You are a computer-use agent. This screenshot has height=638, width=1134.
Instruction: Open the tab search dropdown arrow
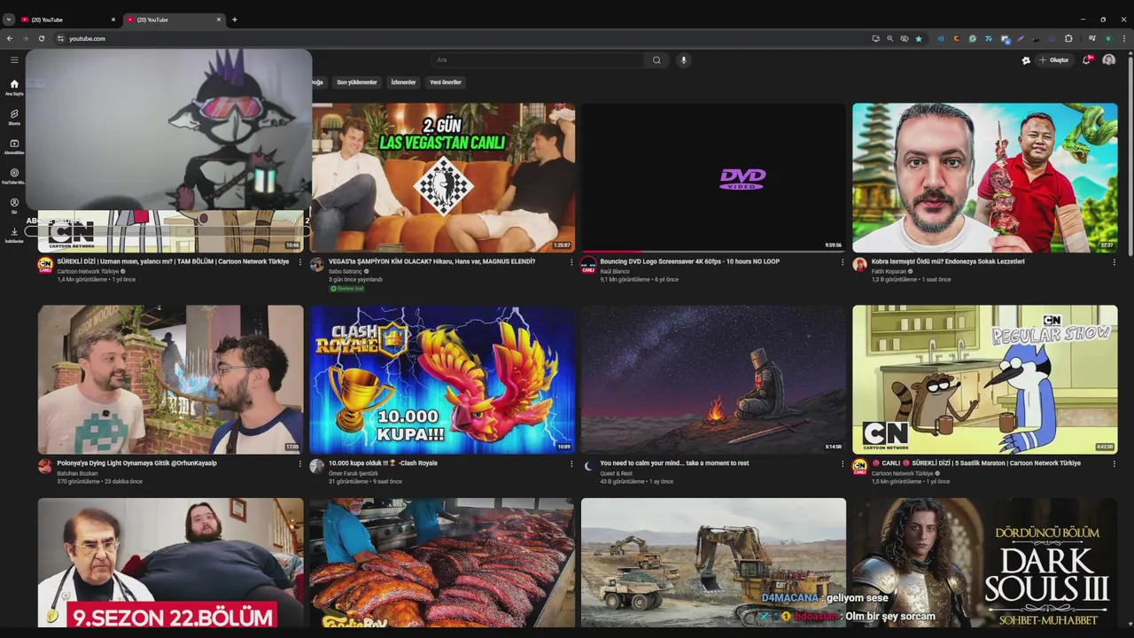[x=9, y=19]
